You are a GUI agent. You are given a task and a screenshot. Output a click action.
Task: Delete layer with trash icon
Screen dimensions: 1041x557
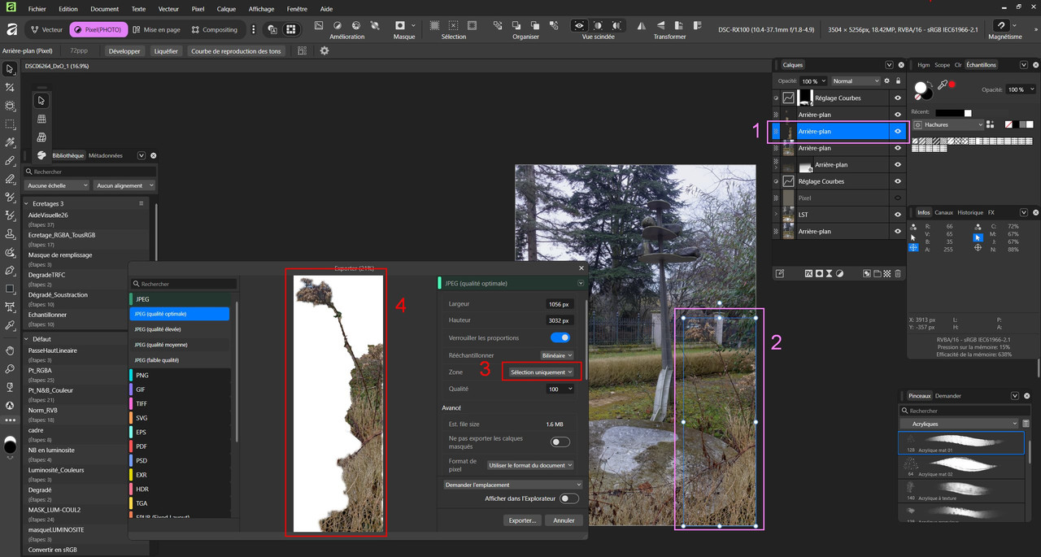coord(898,274)
